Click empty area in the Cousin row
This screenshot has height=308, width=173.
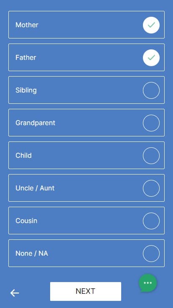point(88,221)
